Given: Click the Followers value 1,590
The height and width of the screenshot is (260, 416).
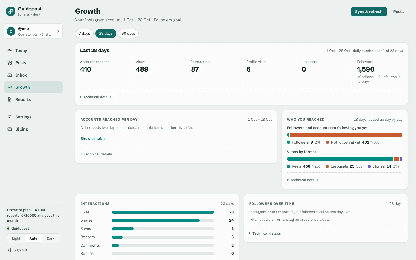Looking at the screenshot, I should (366, 69).
